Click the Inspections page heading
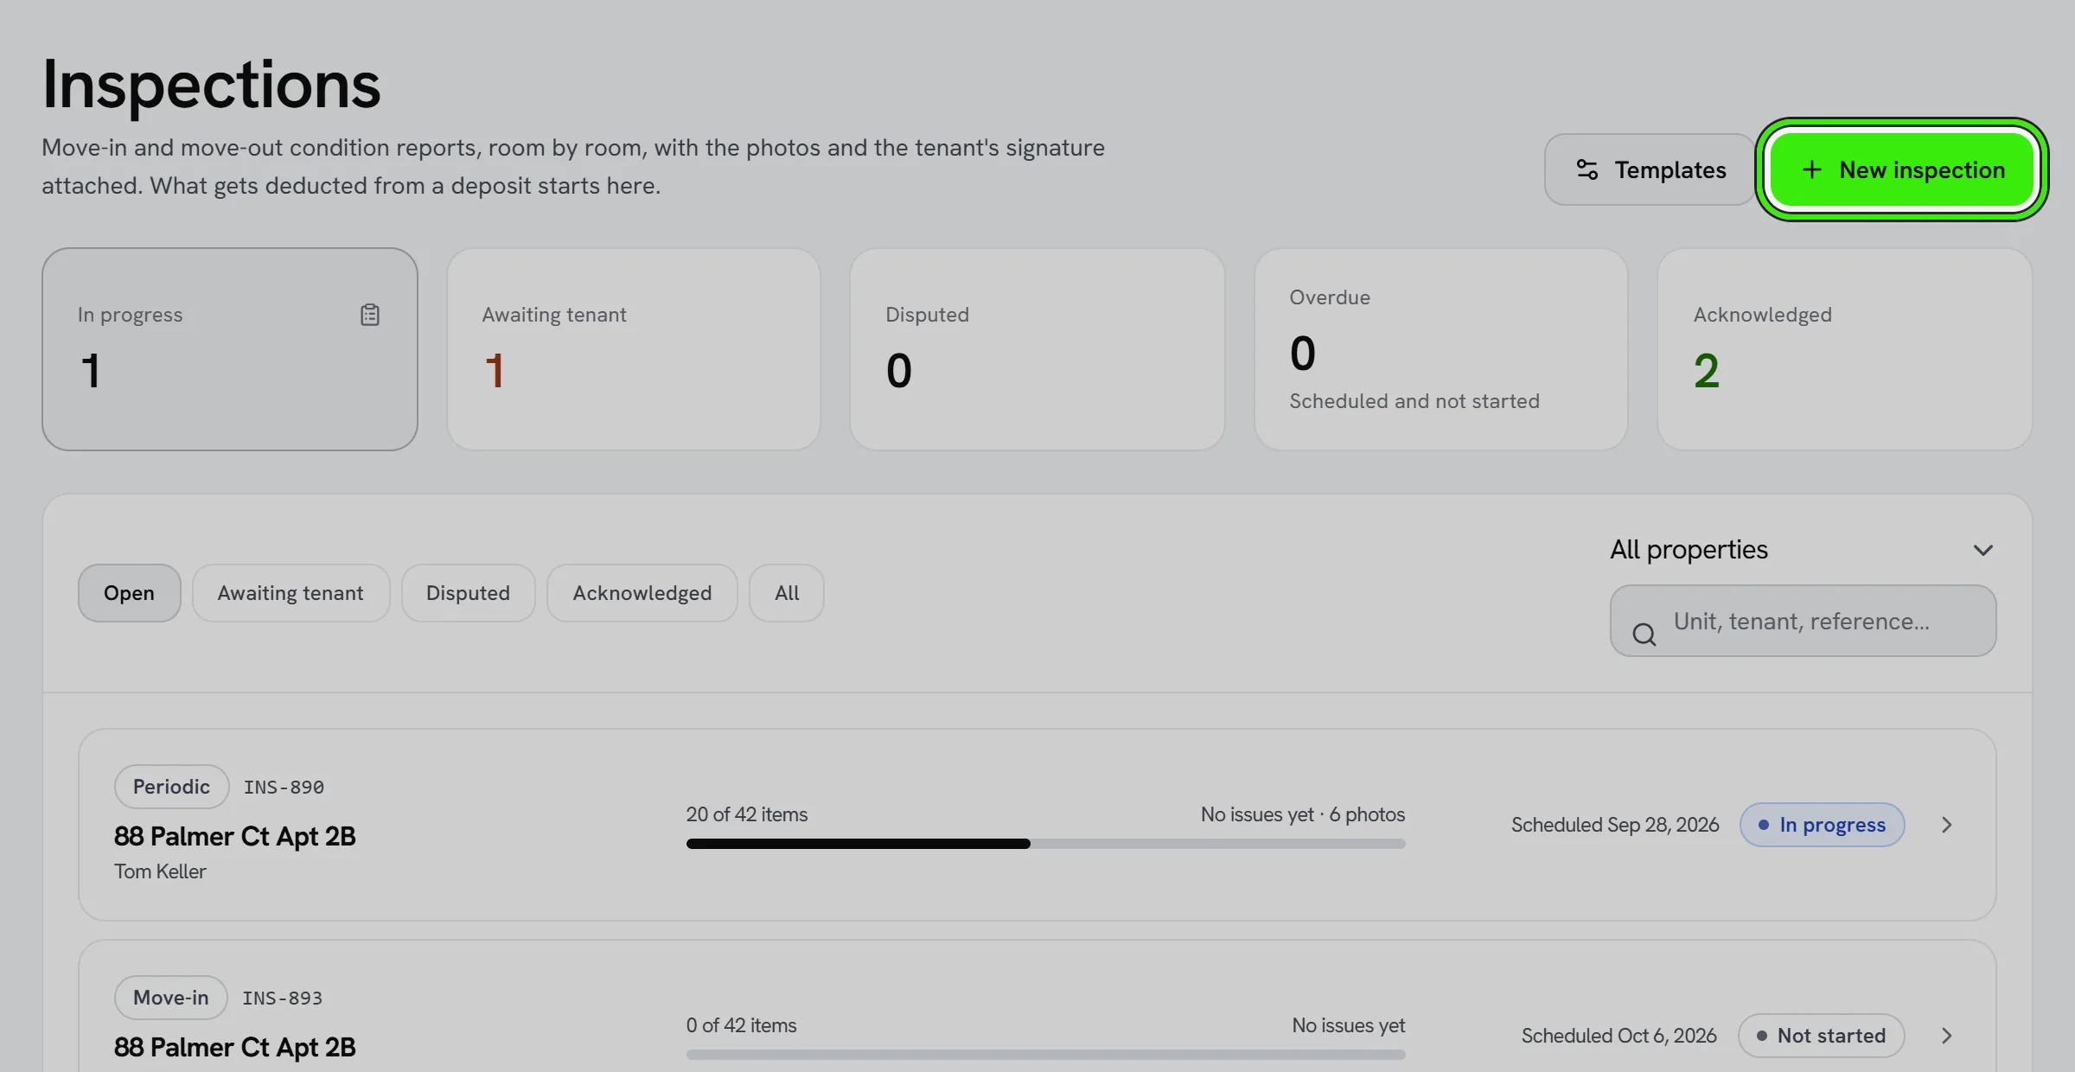The width and height of the screenshot is (2075, 1072). point(212,85)
